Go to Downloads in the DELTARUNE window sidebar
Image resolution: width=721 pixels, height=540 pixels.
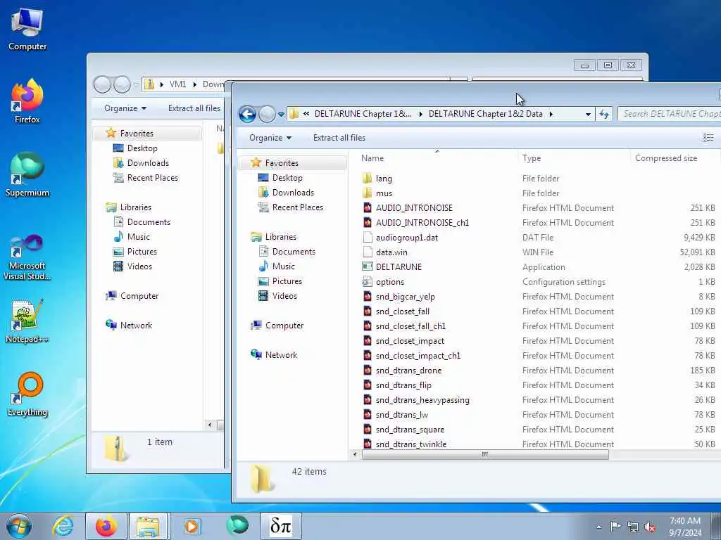[x=293, y=193]
